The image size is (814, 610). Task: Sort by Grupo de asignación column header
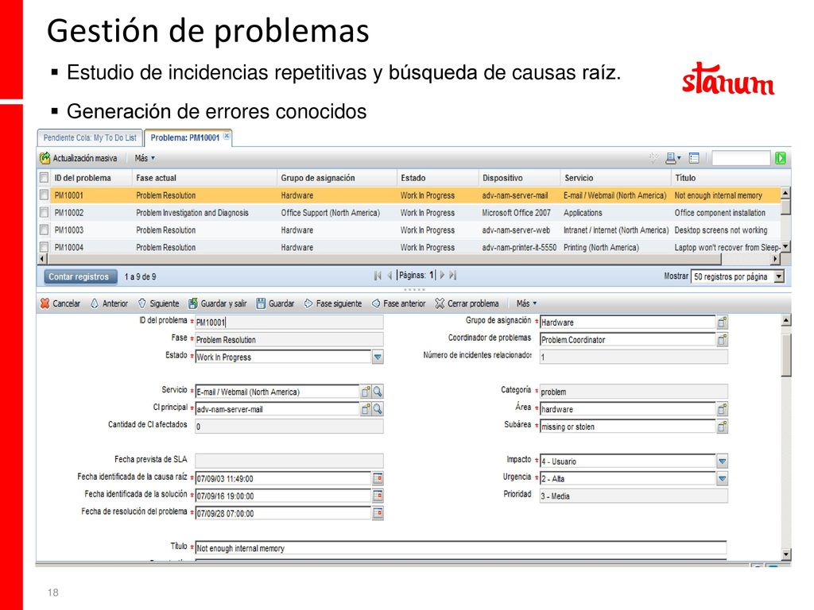(x=318, y=177)
